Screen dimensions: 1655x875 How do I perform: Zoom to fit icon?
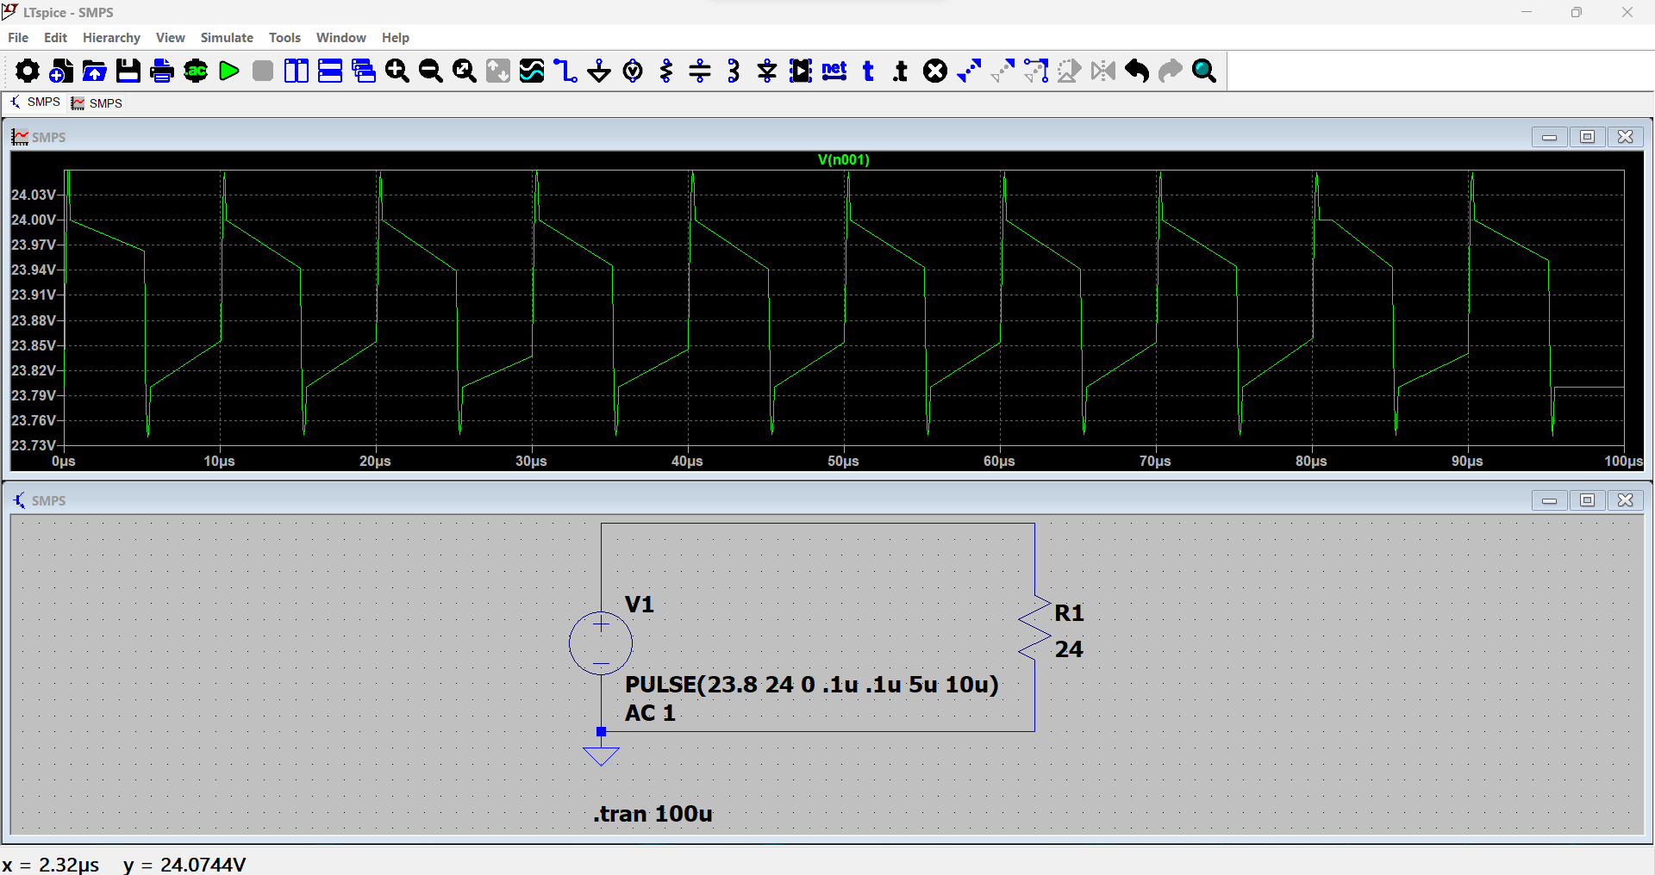[465, 71]
